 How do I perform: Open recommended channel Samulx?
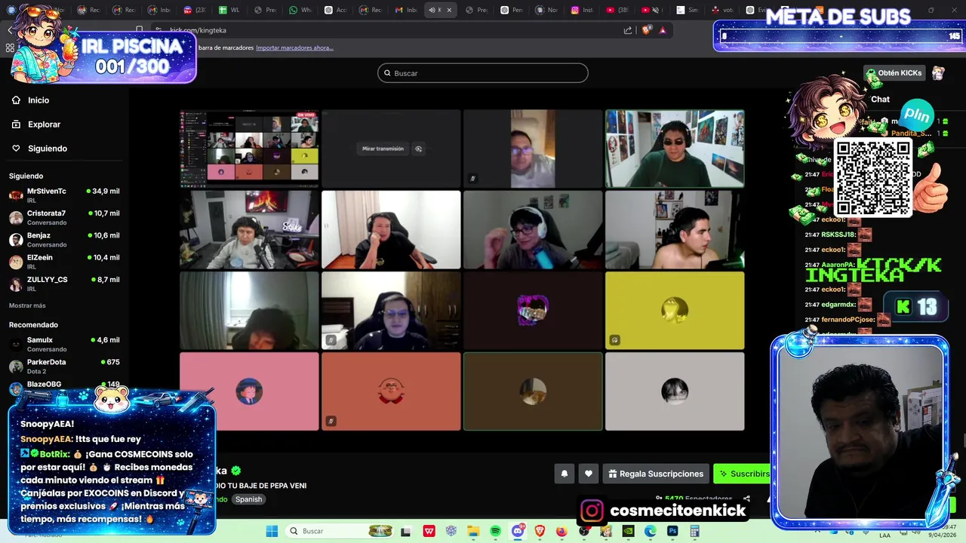pyautogui.click(x=64, y=344)
